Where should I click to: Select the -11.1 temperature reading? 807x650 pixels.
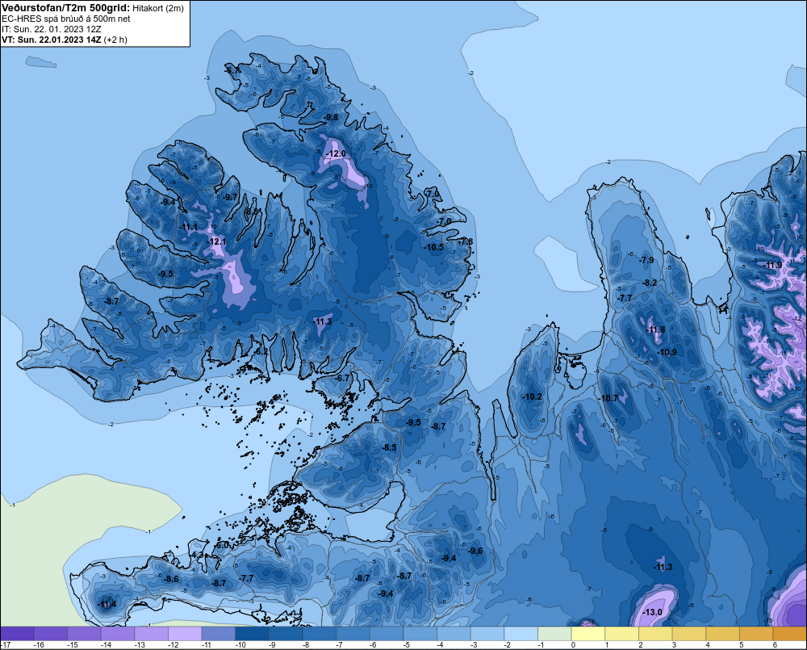188,227
